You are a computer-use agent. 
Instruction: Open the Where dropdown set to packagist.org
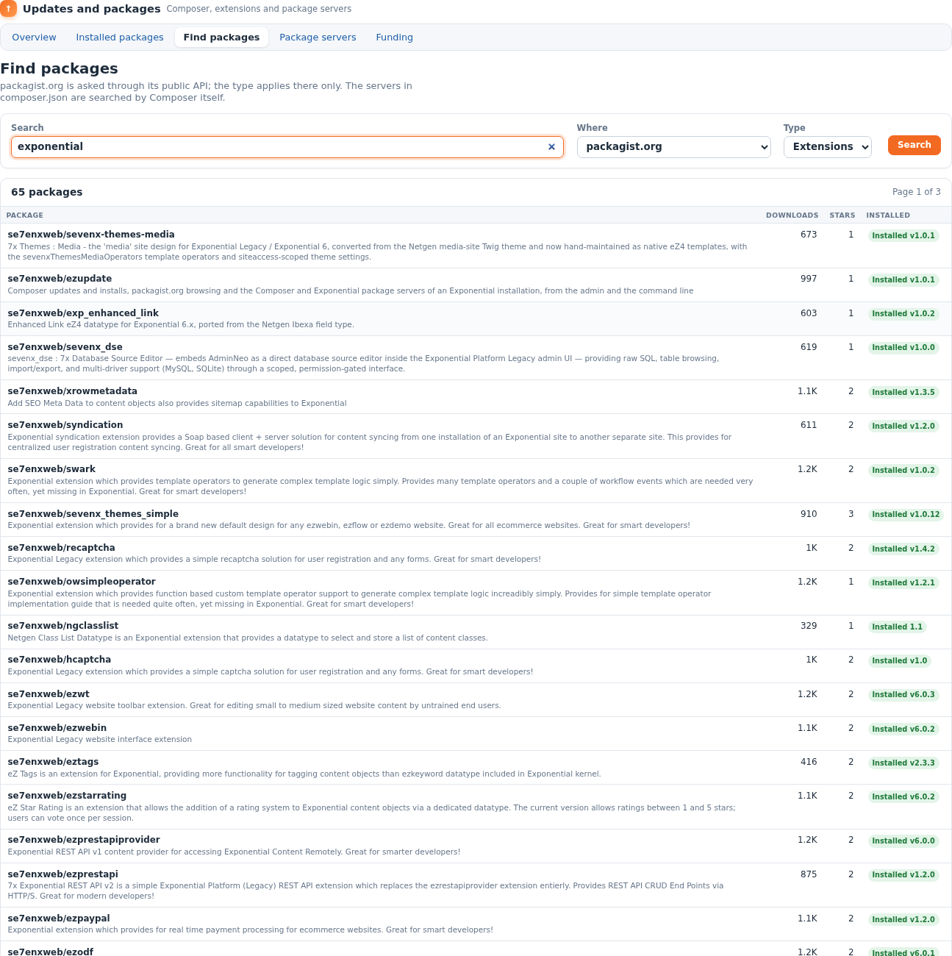click(673, 147)
